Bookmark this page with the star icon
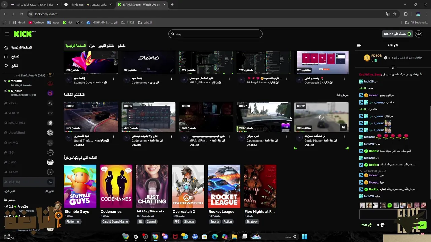The width and height of the screenshot is (431, 242). 395,14
